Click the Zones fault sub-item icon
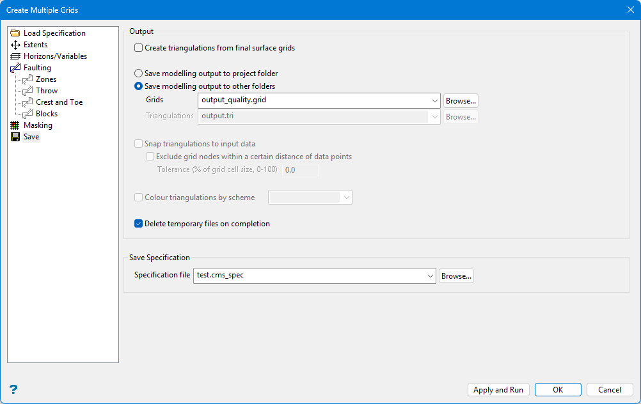This screenshot has height=404, width=641. tap(28, 79)
